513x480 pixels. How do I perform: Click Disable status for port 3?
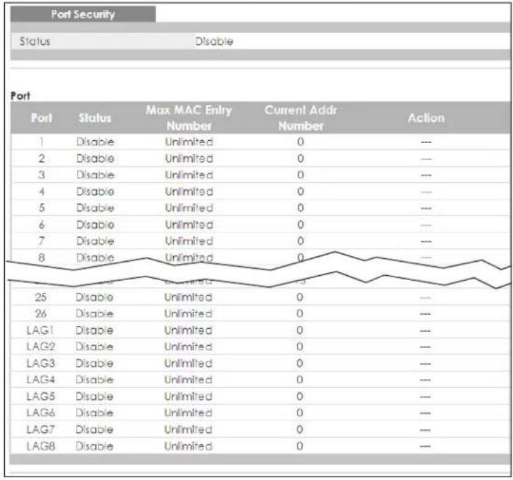(95, 175)
